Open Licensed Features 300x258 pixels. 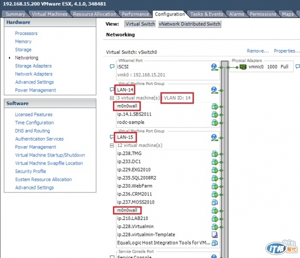[x=33, y=114]
